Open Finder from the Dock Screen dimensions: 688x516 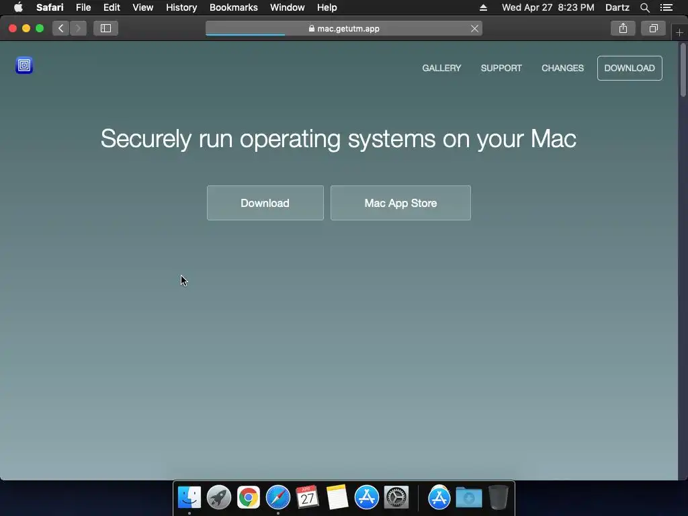point(189,497)
